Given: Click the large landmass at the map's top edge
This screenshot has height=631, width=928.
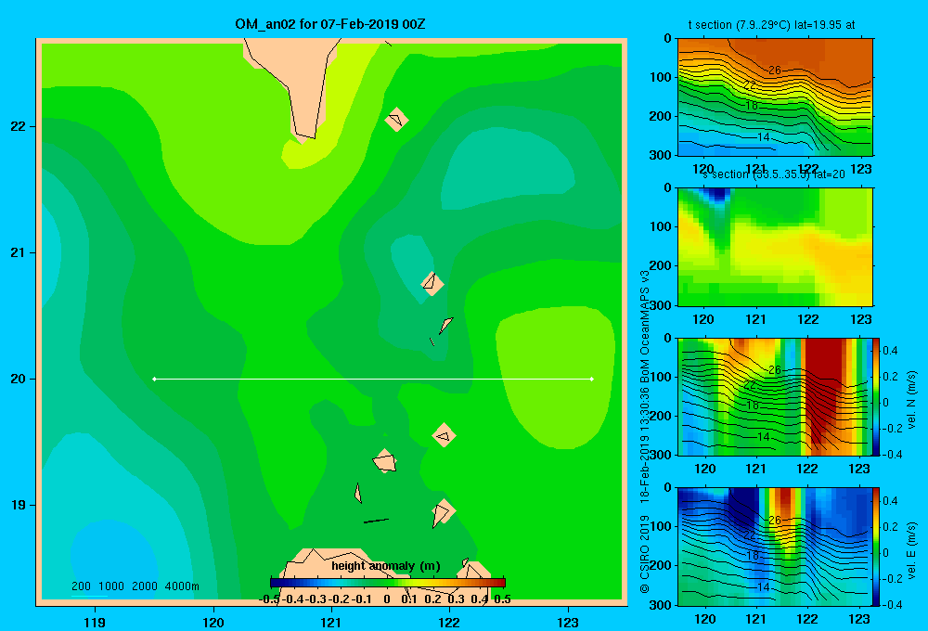Looking at the screenshot, I should click(296, 83).
